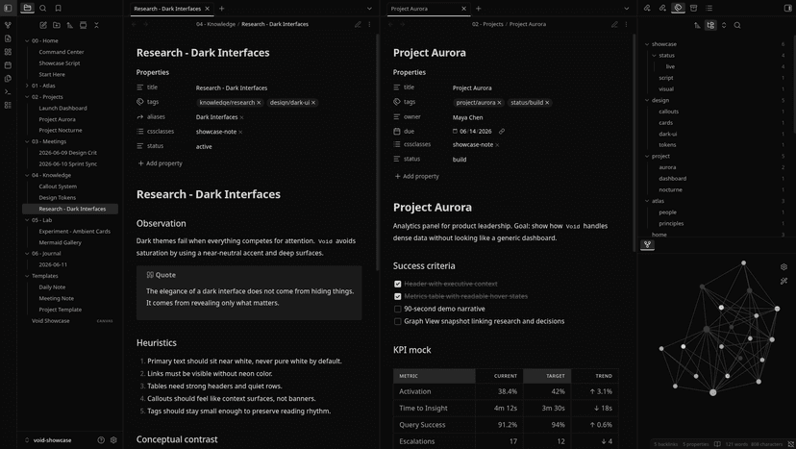
Task: Open graph view from the ribbon
Action: [8, 25]
